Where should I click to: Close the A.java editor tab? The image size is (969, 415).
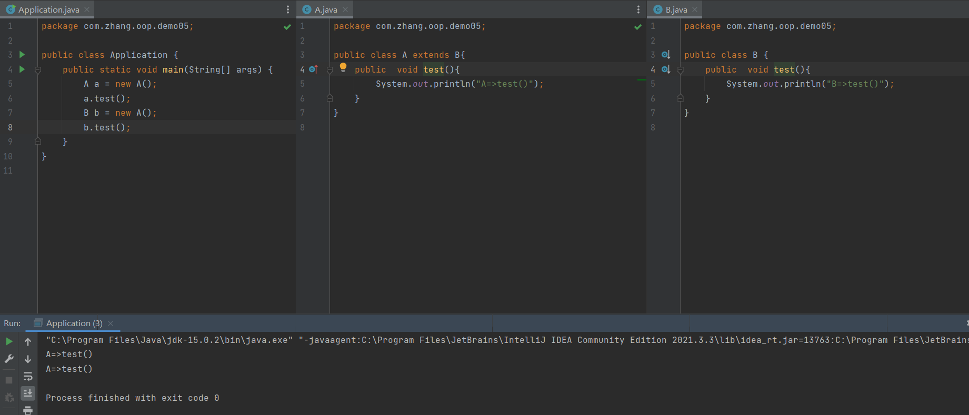point(345,9)
